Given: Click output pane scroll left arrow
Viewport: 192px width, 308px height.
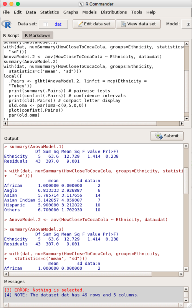Looking at the screenshot, I should click(6, 274).
